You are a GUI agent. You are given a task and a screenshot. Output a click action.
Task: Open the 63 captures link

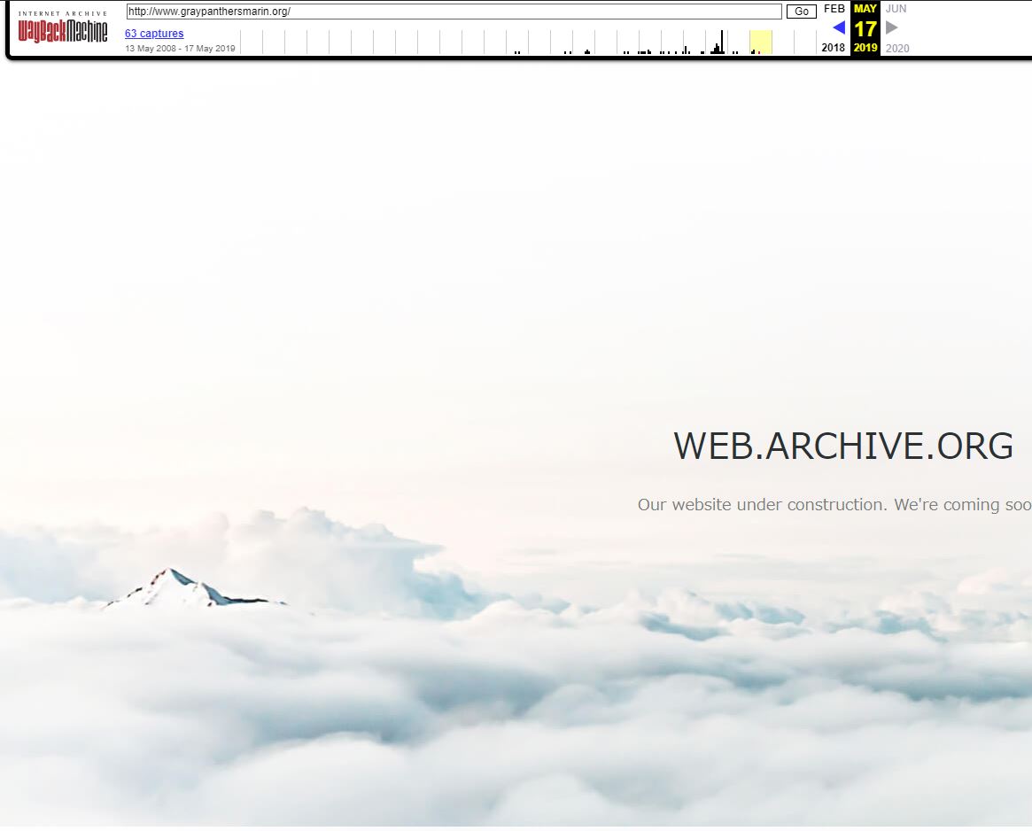(154, 34)
